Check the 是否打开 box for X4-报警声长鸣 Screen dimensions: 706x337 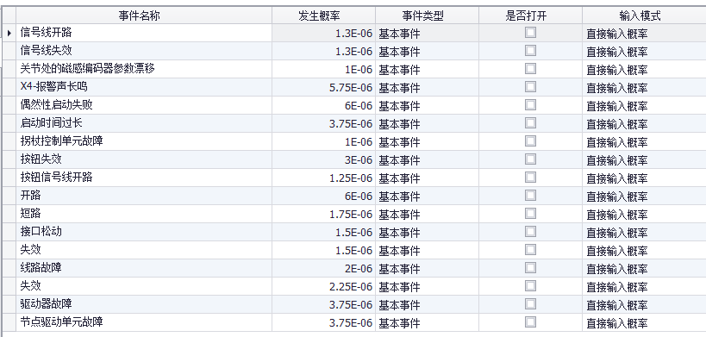pyautogui.click(x=530, y=86)
